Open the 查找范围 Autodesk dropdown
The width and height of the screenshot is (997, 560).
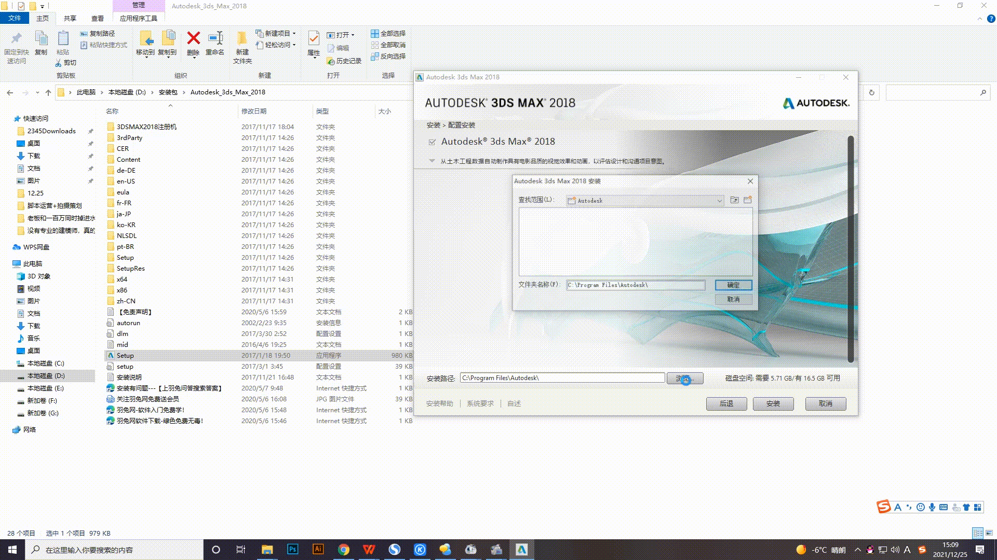[x=719, y=201]
